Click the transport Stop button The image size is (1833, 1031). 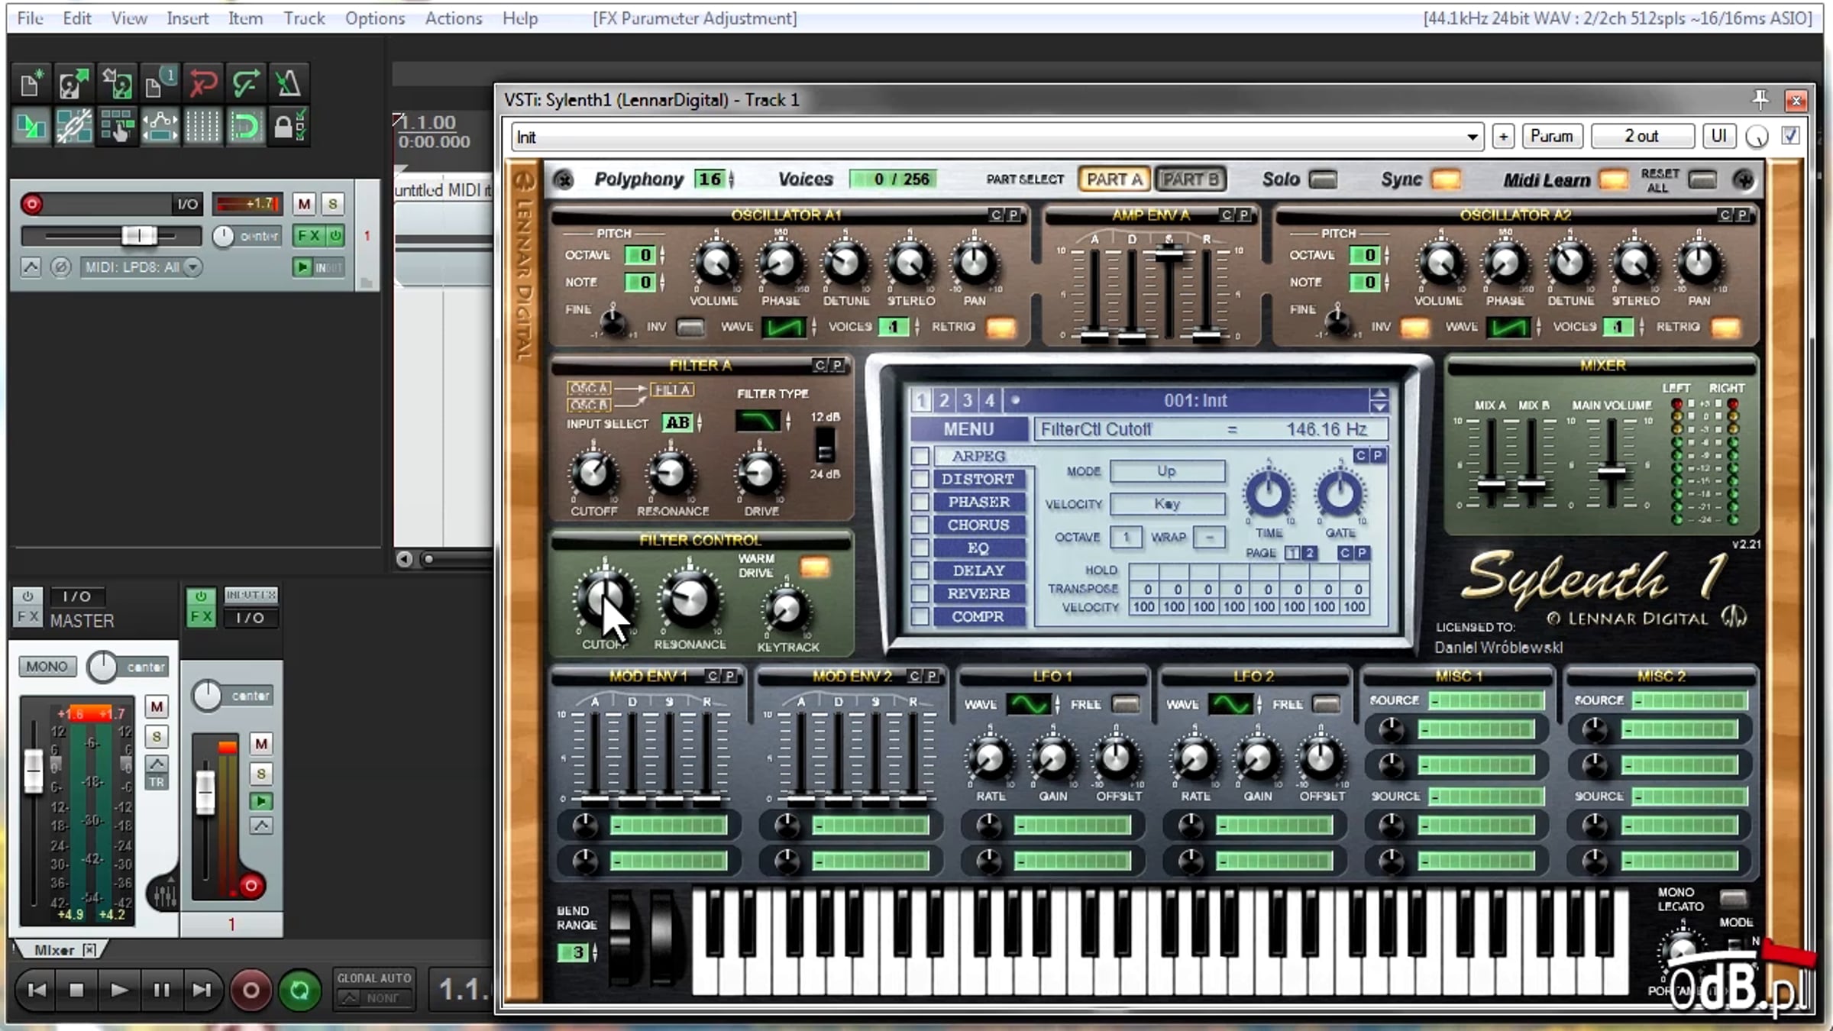76,991
